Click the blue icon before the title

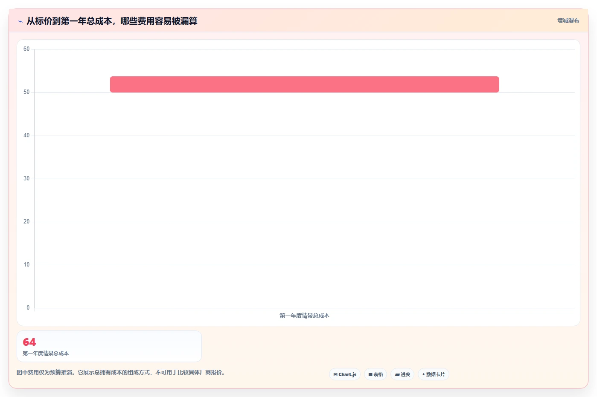click(x=20, y=21)
